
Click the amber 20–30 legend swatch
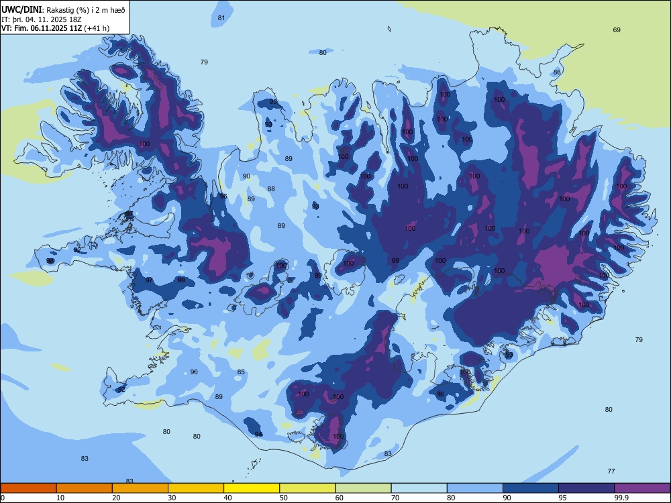point(140,488)
